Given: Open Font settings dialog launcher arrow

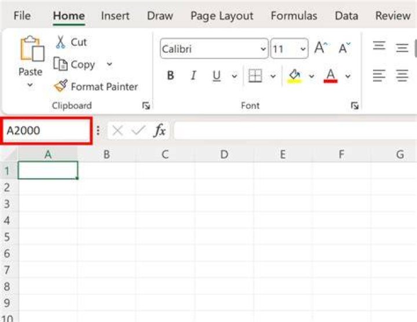Looking at the screenshot, I should coord(354,106).
